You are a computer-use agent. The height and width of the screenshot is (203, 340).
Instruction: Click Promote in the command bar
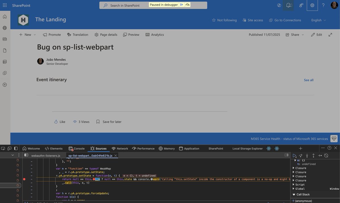pyautogui.click(x=52, y=34)
